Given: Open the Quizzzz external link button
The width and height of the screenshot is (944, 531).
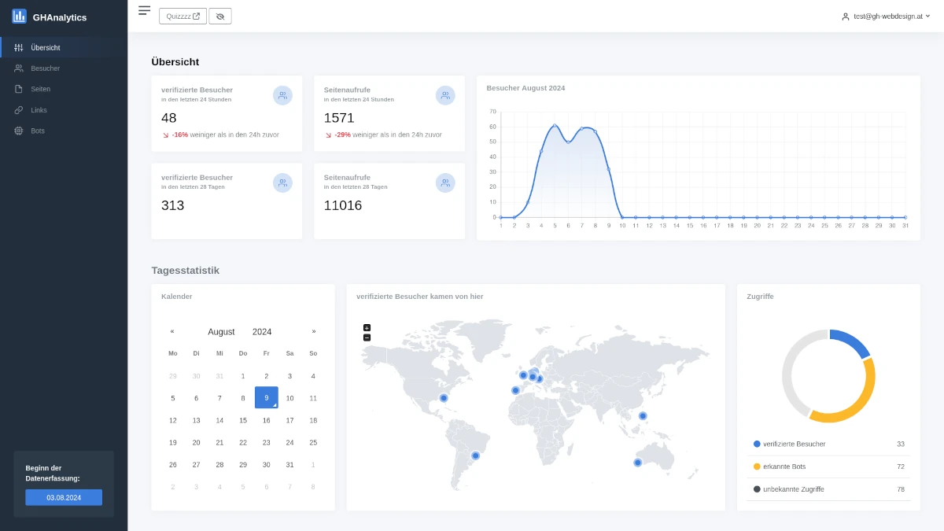Looking at the screenshot, I should [183, 16].
